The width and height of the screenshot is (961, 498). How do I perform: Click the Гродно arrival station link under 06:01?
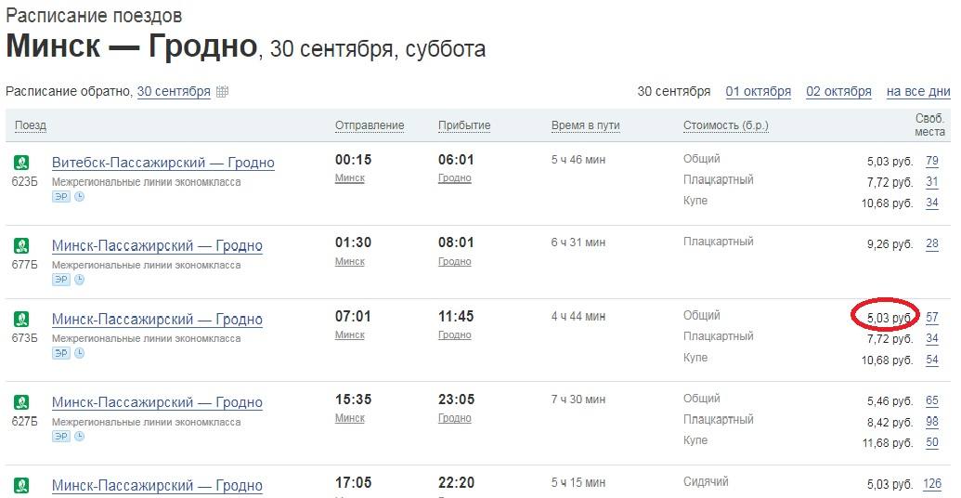tap(455, 177)
